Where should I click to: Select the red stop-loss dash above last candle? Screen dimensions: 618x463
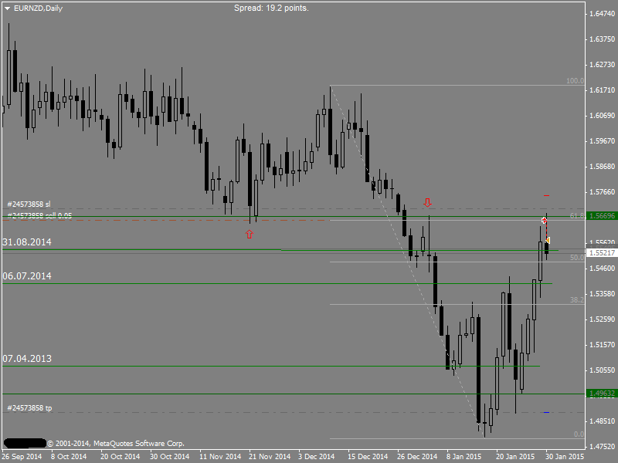click(x=546, y=195)
